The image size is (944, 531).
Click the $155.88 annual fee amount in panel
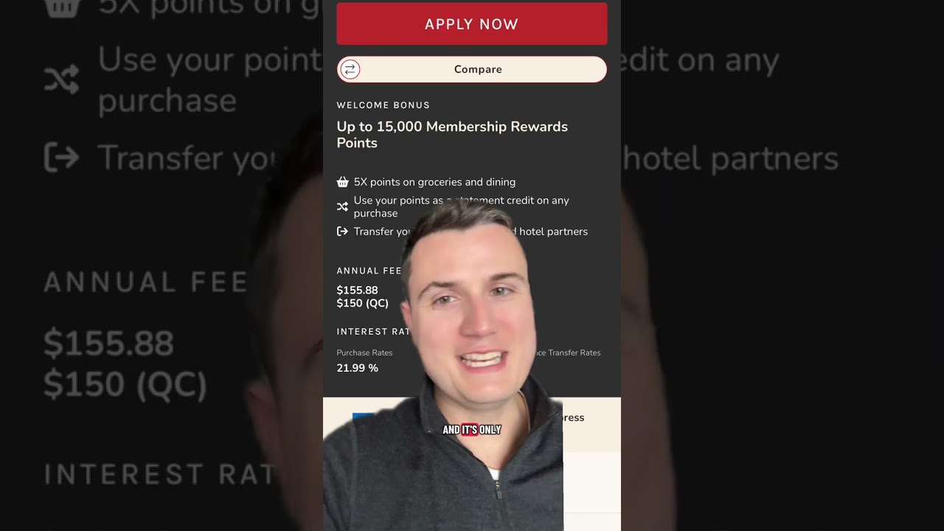coord(357,291)
